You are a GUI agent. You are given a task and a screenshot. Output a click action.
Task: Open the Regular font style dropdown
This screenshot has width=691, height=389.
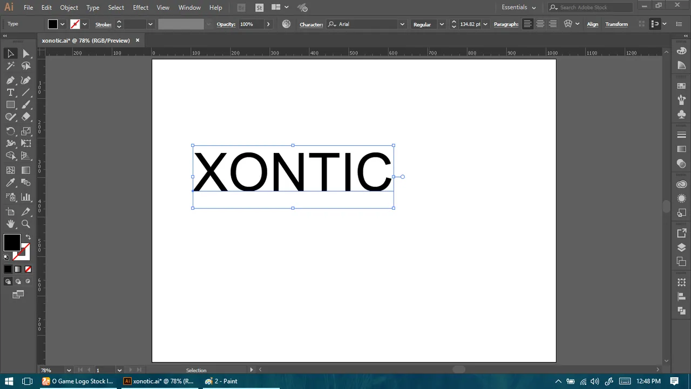[x=442, y=24]
